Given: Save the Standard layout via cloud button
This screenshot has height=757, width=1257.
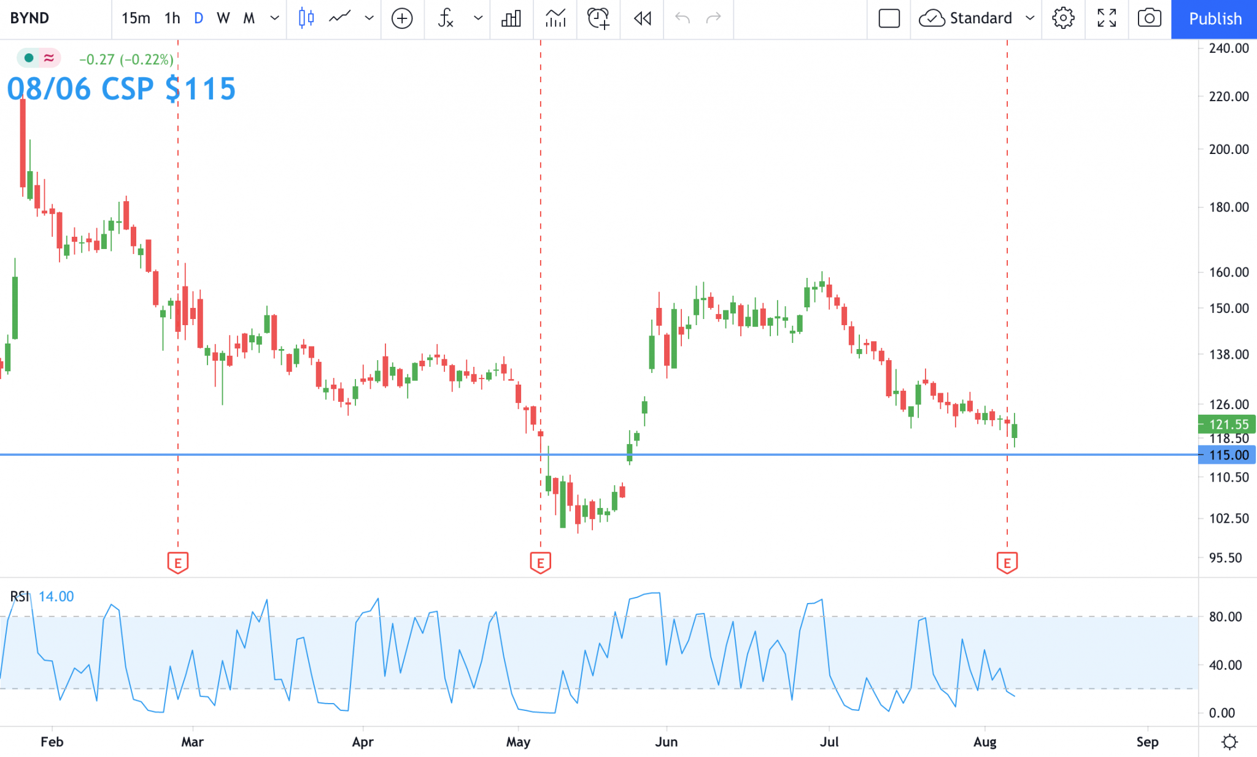Looking at the screenshot, I should (965, 18).
